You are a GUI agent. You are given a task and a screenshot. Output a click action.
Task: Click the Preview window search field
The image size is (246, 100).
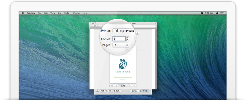point(144,26)
